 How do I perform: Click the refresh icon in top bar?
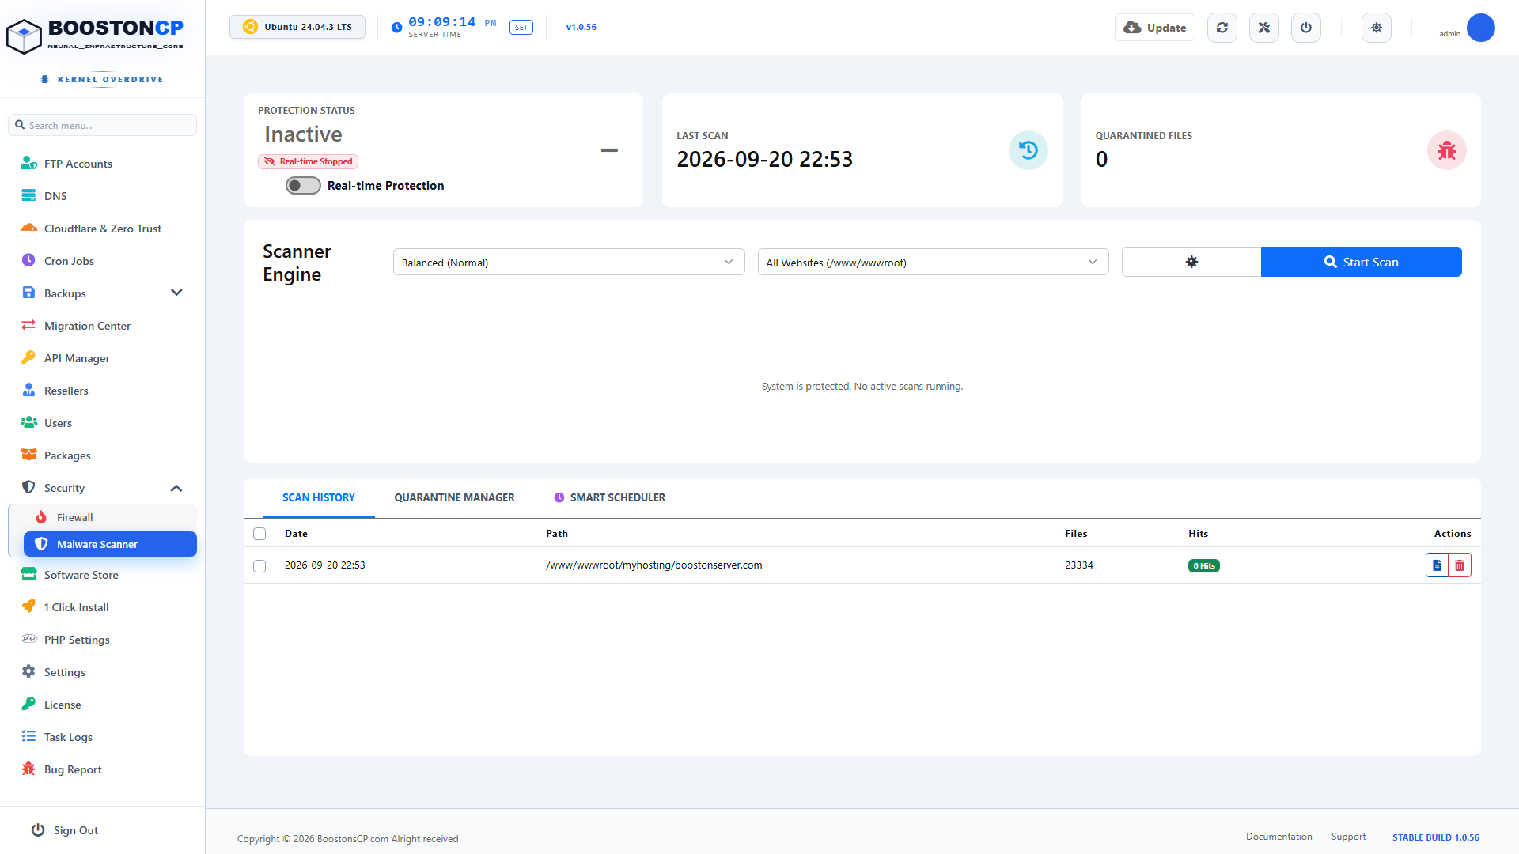(1222, 28)
